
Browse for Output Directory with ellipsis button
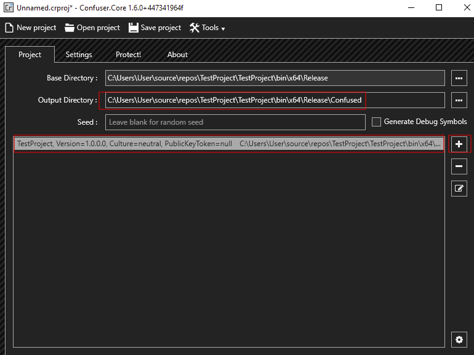(459, 100)
